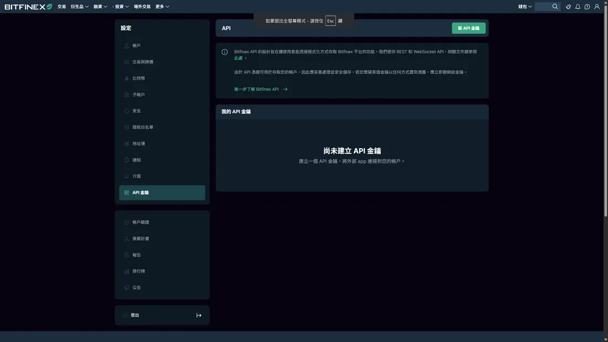The height and width of the screenshot is (342, 608).
Task: Open the 安全 security settings
Action: pyautogui.click(x=162, y=111)
